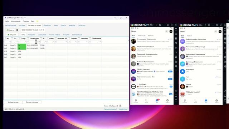229x129 pixels.
Task: Click the gear icon in UniMessenger status row
Action: pos(120,106)
